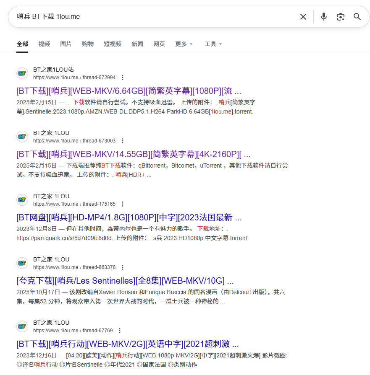Image resolution: width=370 pixels, height=375 pixels.
Task: Click the snippet dated 2025年10月17日
Action: (x=151, y=297)
